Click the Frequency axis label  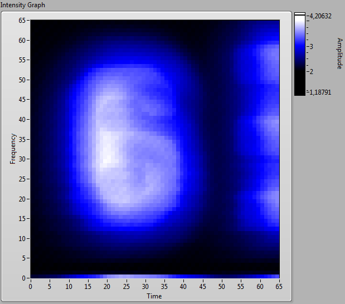pos(13,149)
